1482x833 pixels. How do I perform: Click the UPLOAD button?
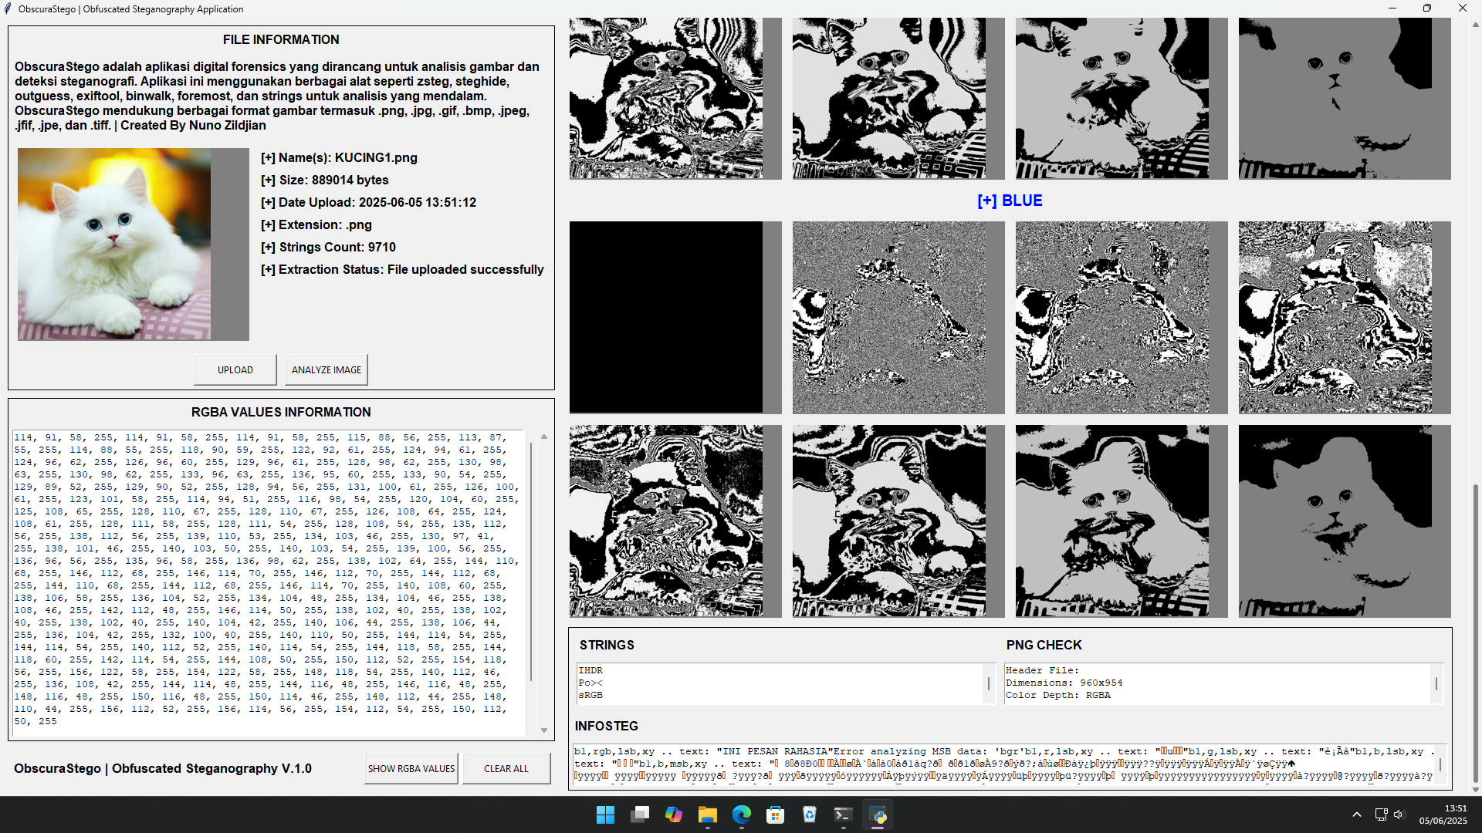click(235, 369)
